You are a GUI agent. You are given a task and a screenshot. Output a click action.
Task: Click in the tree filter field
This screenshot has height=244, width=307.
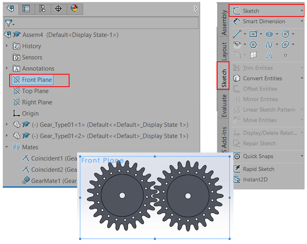click(x=101, y=23)
